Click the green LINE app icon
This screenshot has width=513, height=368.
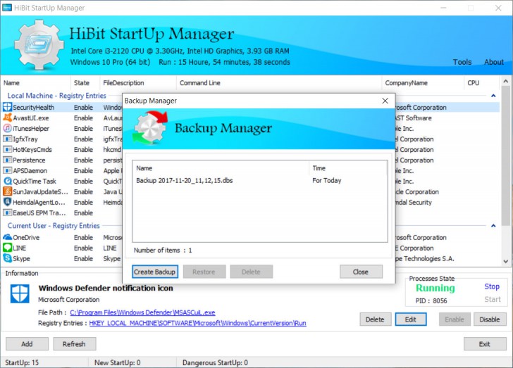(x=7, y=248)
